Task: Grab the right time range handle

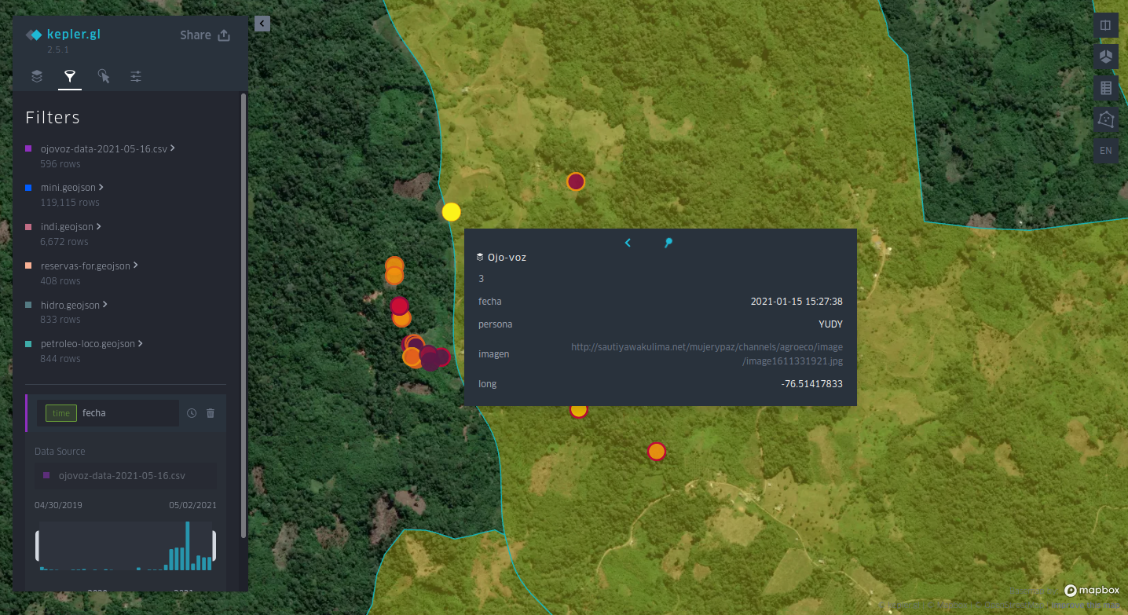Action: pos(214,546)
